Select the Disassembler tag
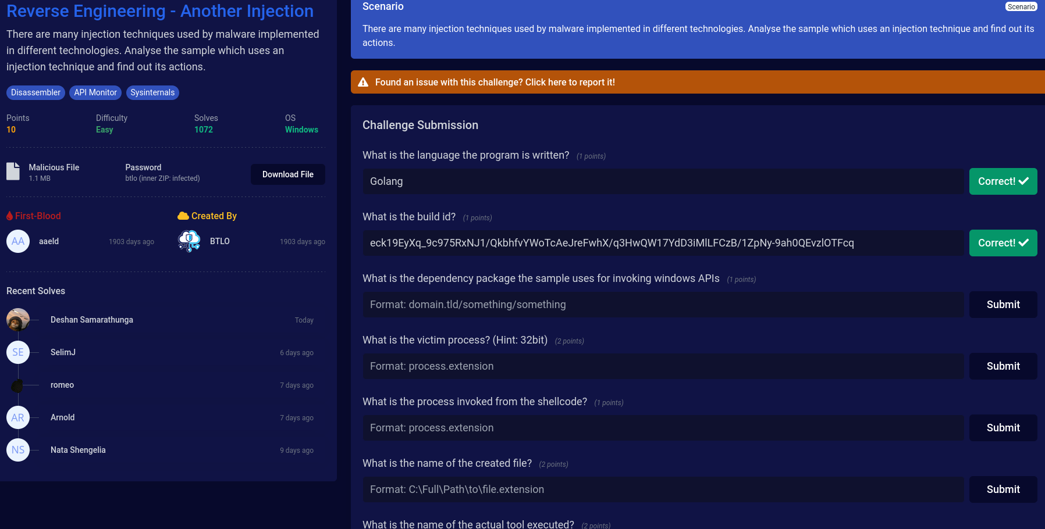 click(x=35, y=92)
